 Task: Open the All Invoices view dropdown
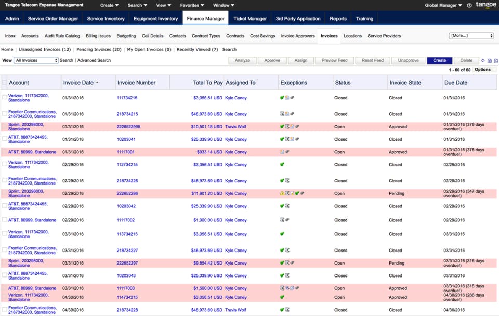coord(36,60)
